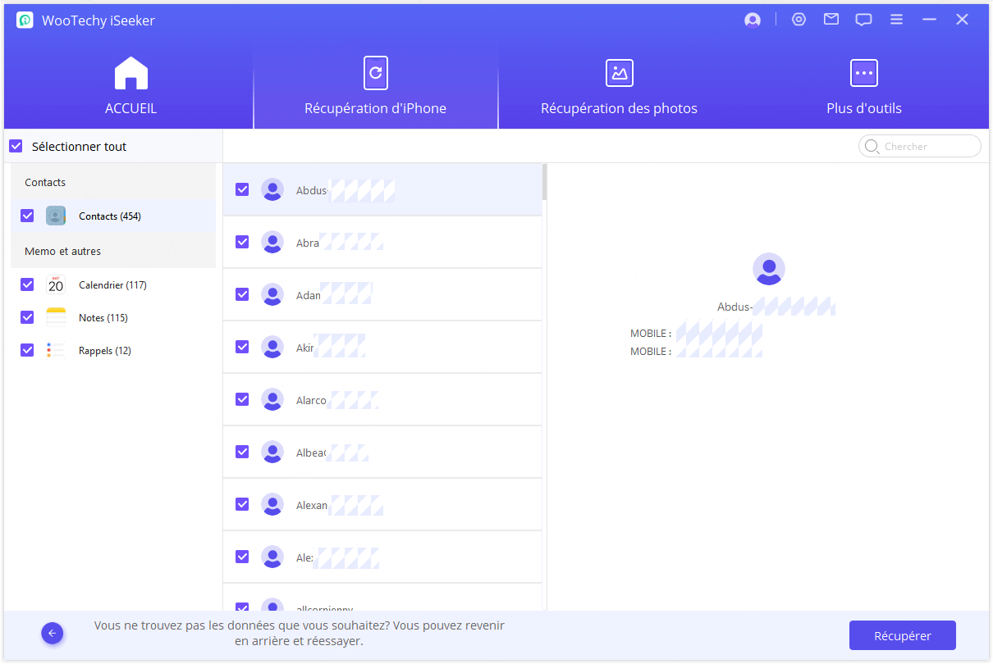
Task: Click the Notes yellow icon
Action: [56, 317]
